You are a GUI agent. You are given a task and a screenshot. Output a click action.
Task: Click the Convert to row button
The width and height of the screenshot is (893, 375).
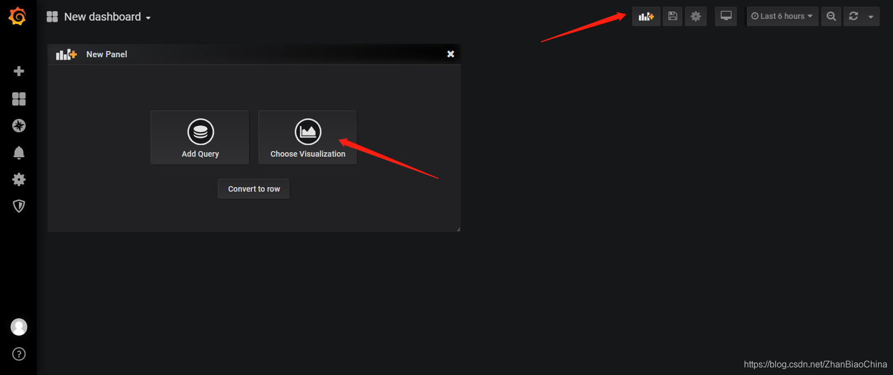point(254,189)
